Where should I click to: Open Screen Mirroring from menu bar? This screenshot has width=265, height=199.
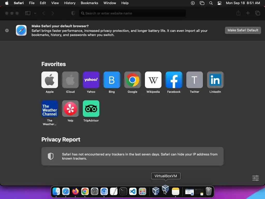pyautogui.click(x=202, y=3)
